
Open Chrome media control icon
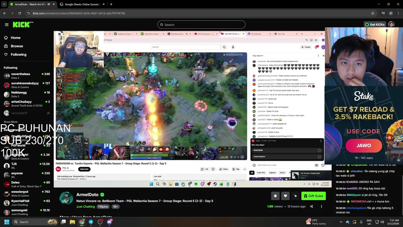pos(383,13)
